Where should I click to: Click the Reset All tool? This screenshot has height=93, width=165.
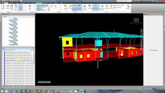(x=12, y=7)
